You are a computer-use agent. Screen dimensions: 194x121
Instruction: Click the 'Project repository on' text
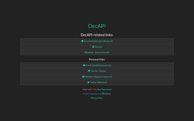tap(92, 94)
